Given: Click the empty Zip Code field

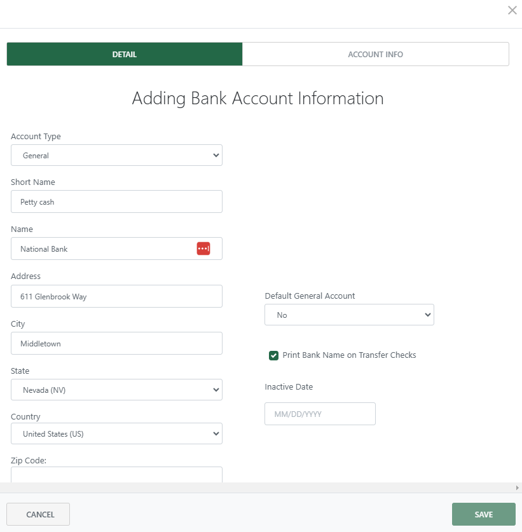Looking at the screenshot, I should pyautogui.click(x=116, y=475).
